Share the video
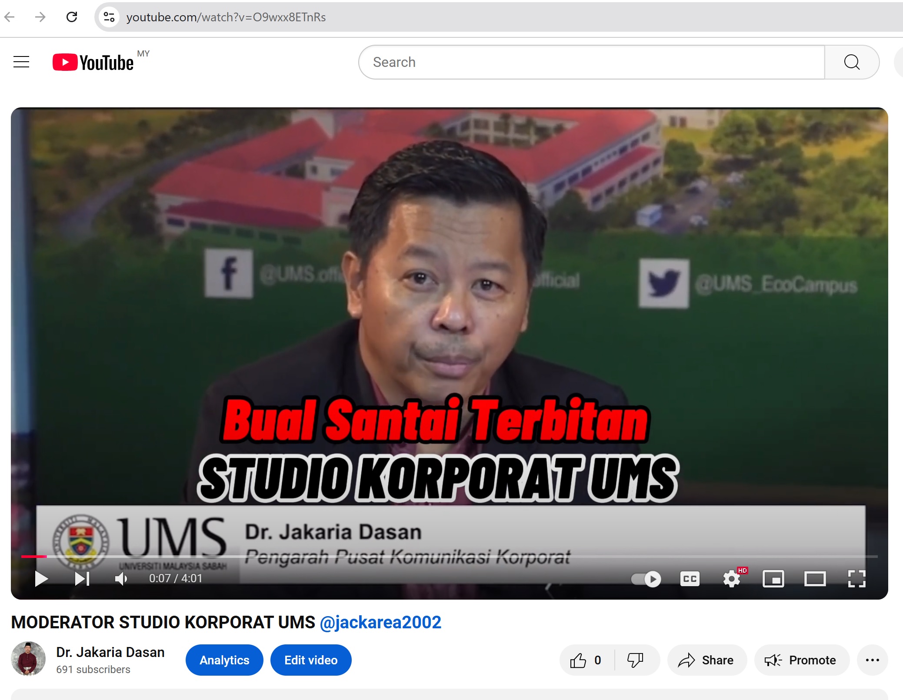903x700 pixels. pos(707,660)
